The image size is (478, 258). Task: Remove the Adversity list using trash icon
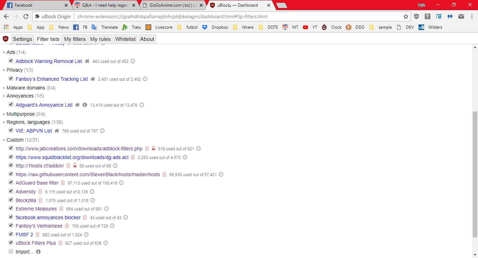pos(40,192)
